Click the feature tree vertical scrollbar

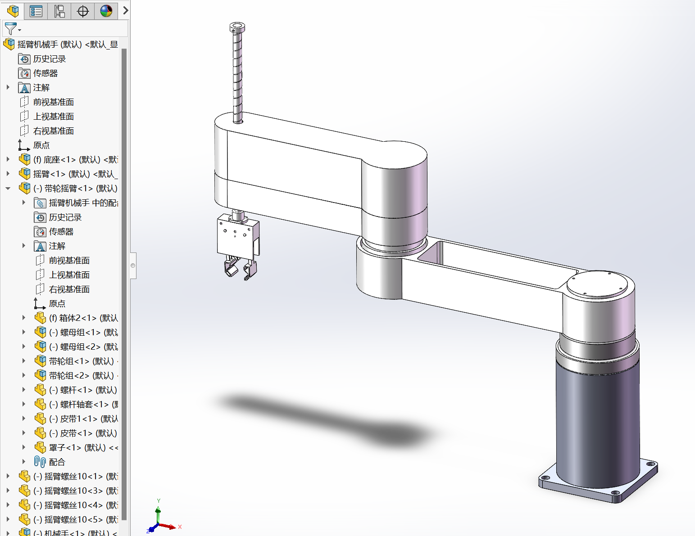click(x=124, y=270)
